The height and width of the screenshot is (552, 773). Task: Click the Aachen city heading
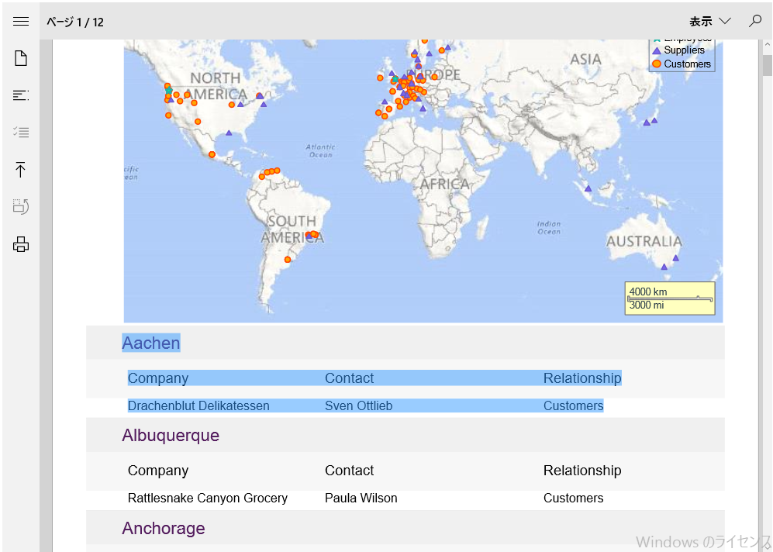click(151, 343)
